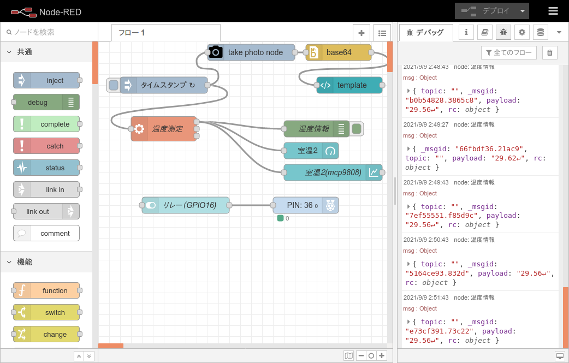
Task: Trigger the タイムスタンプ inject button
Action: click(x=114, y=85)
